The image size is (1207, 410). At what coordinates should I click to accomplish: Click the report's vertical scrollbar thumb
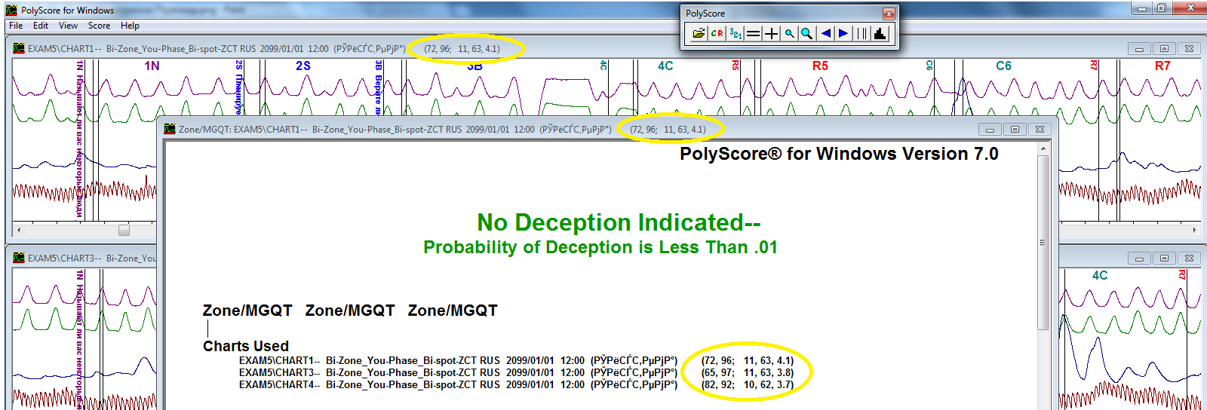[x=1043, y=242]
